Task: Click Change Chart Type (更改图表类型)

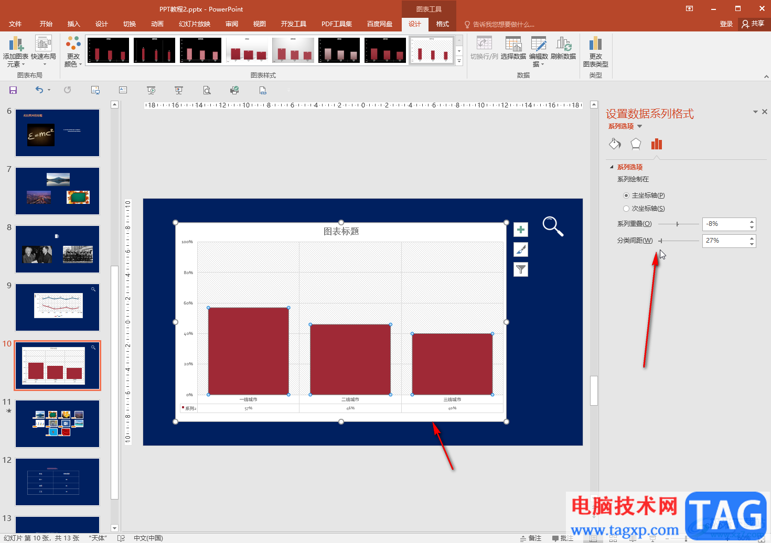Action: pyautogui.click(x=595, y=52)
